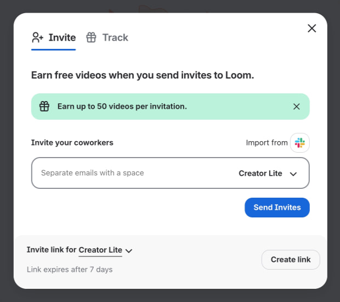Click the 'Import from' label
This screenshot has width=340, height=302.
(267, 143)
